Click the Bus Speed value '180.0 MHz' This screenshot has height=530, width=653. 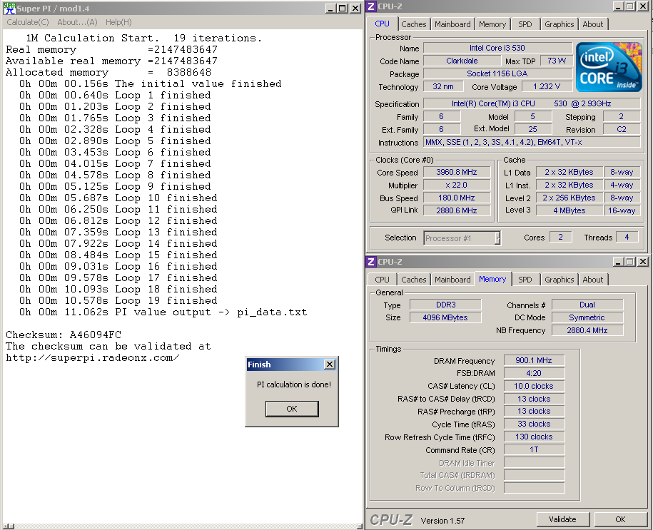(x=457, y=198)
